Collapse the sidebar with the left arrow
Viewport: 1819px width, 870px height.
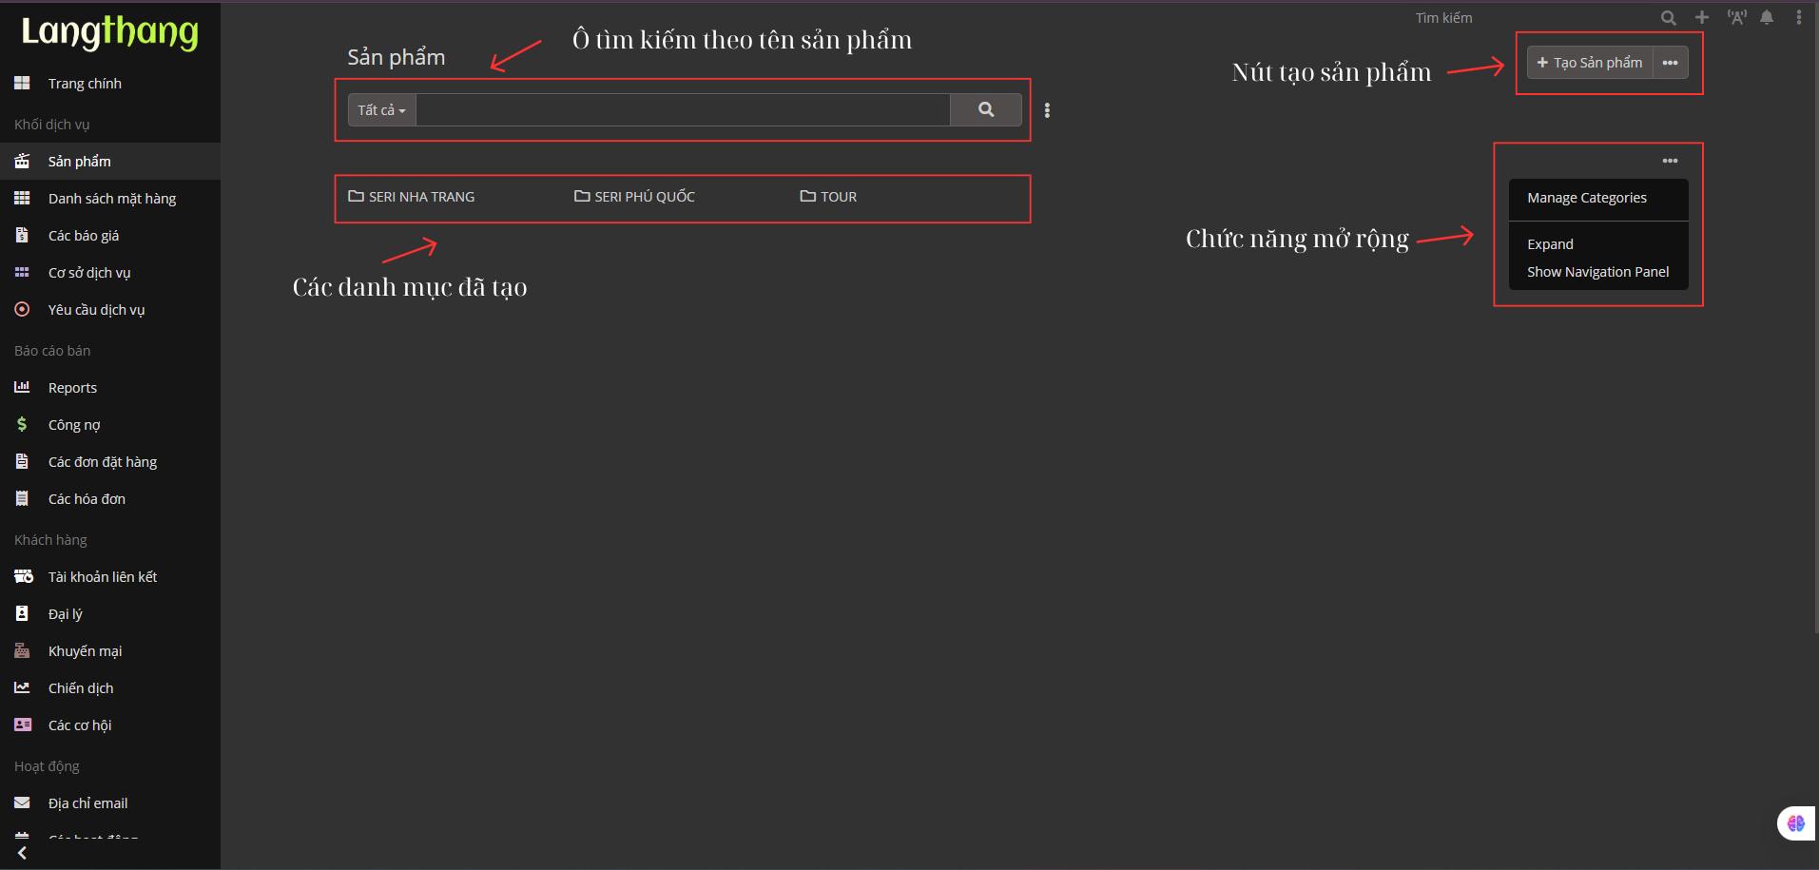coord(22,853)
